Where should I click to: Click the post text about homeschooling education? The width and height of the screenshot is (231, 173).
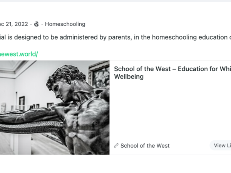tap(115, 37)
